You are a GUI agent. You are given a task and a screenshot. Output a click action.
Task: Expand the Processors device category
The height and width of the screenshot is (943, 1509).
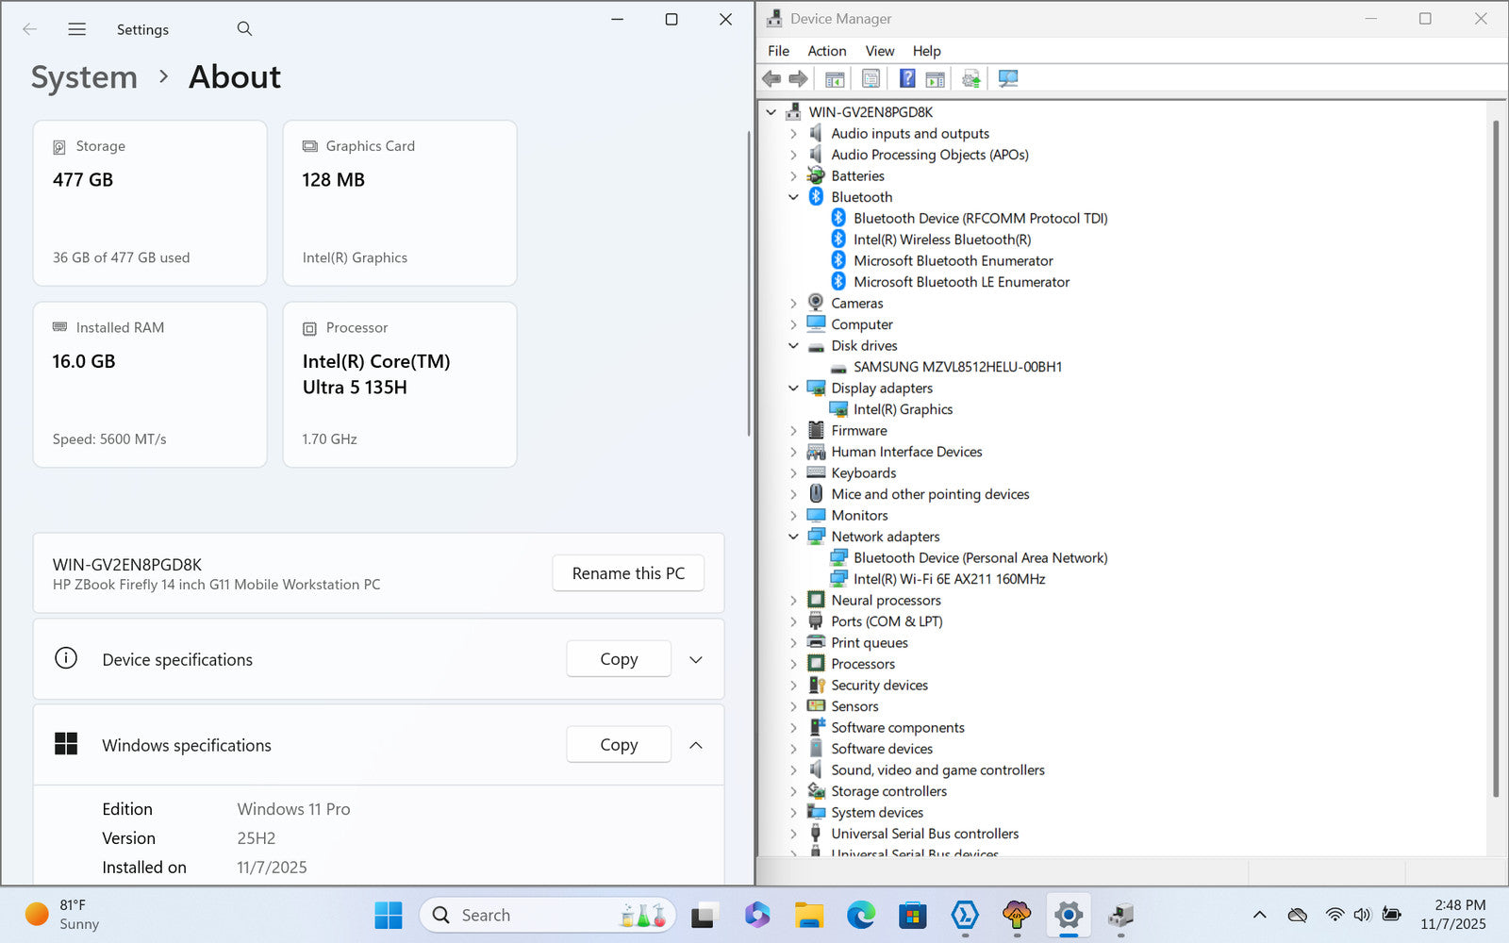pyautogui.click(x=793, y=664)
